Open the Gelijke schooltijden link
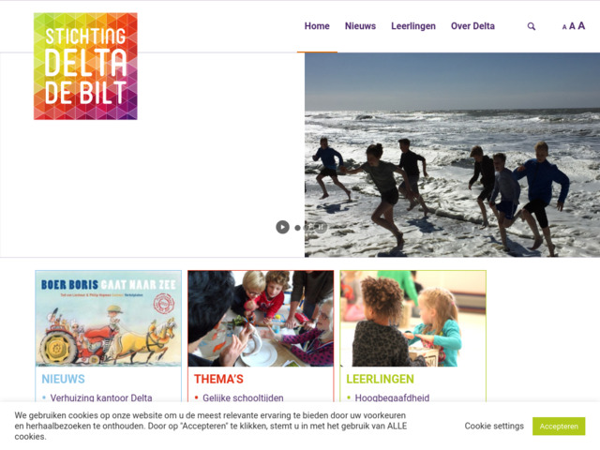The width and height of the screenshot is (600, 450). (243, 397)
